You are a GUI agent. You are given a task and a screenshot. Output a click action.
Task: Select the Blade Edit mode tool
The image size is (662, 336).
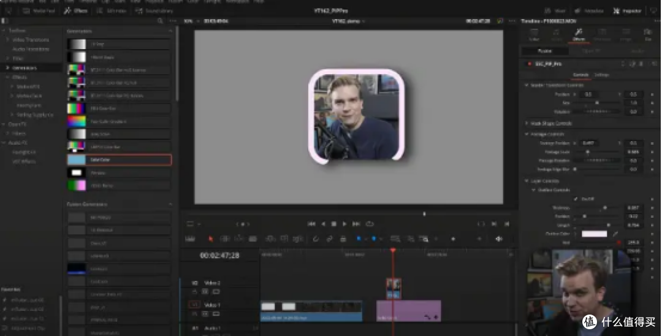click(x=253, y=239)
